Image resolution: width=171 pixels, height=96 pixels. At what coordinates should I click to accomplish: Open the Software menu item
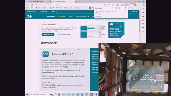[x=61, y=17]
